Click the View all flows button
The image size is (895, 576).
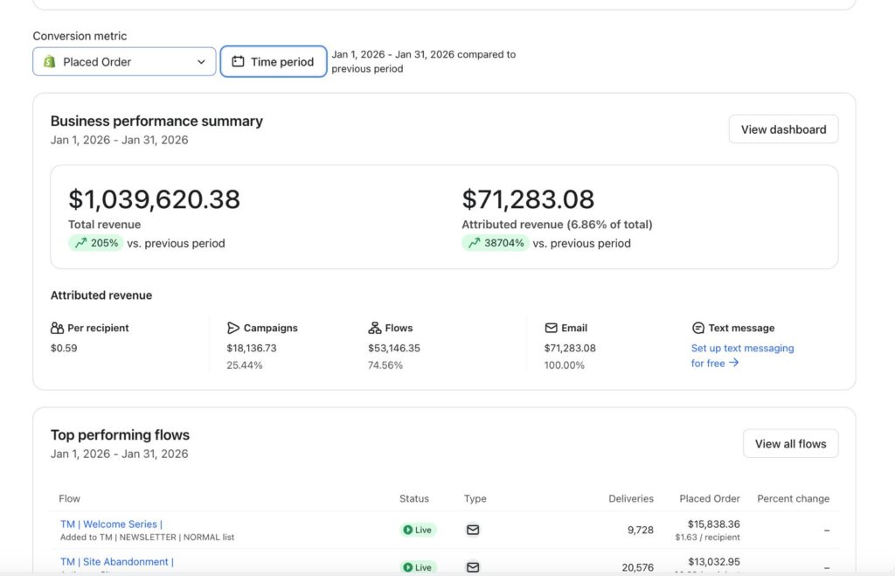coord(790,444)
